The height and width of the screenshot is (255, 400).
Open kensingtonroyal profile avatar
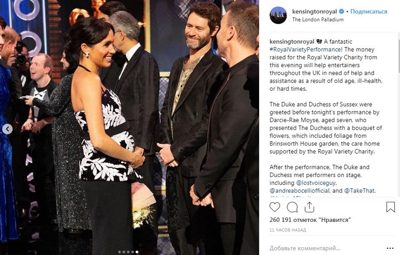tap(278, 15)
